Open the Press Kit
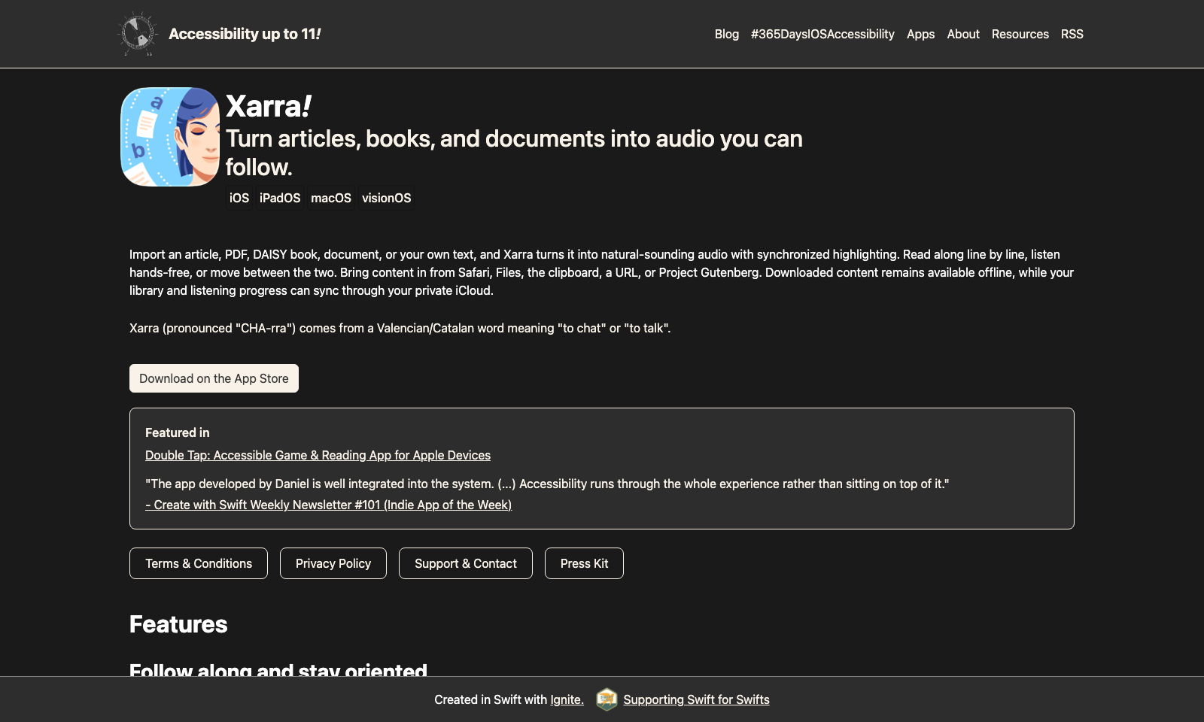This screenshot has height=722, width=1204. tap(584, 563)
